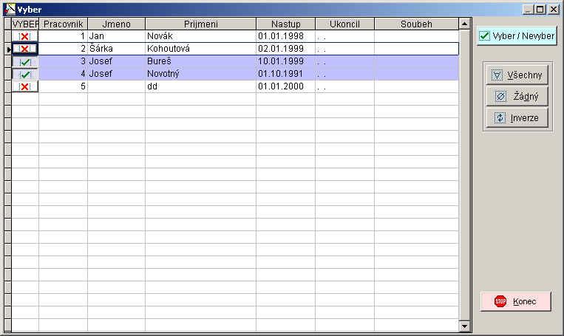Viewport: 564px width, 336px height.
Task: Select the surname cell Novák
Action: coord(201,36)
